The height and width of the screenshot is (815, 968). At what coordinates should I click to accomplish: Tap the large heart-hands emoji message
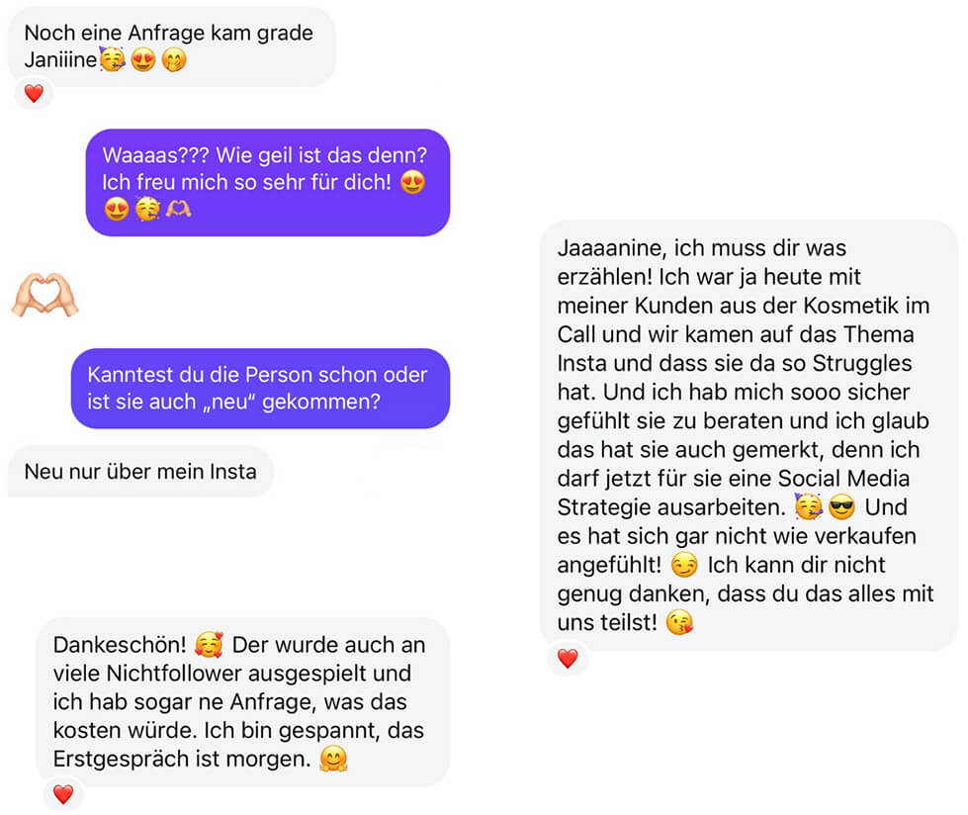[x=45, y=295]
